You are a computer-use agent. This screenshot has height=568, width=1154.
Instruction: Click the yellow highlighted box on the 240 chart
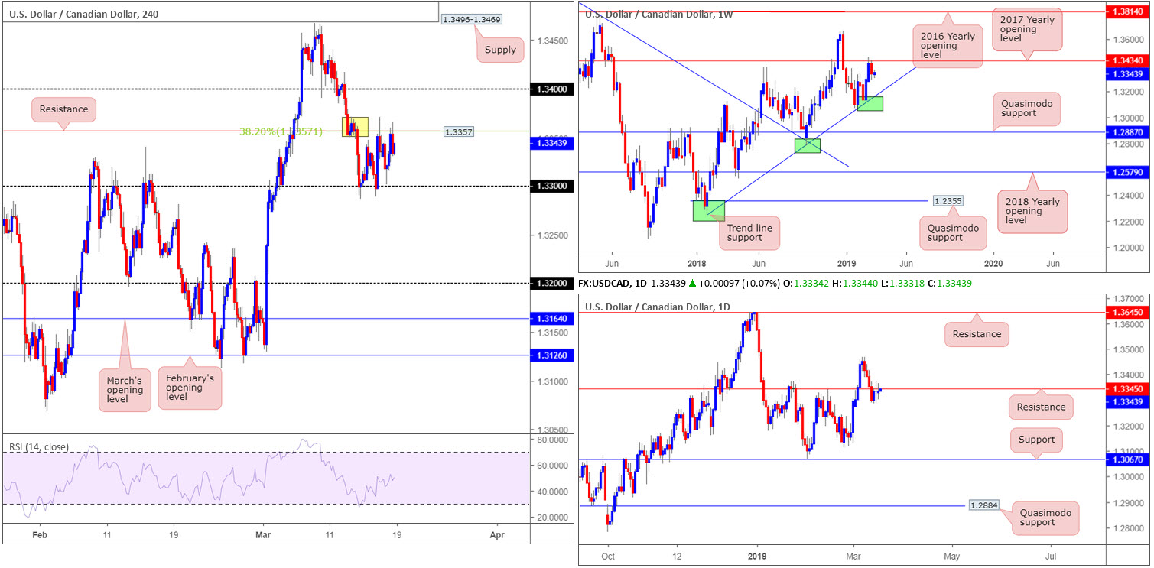(356, 127)
